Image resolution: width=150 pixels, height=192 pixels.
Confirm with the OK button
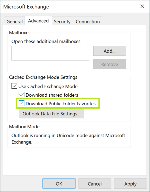[59, 183]
